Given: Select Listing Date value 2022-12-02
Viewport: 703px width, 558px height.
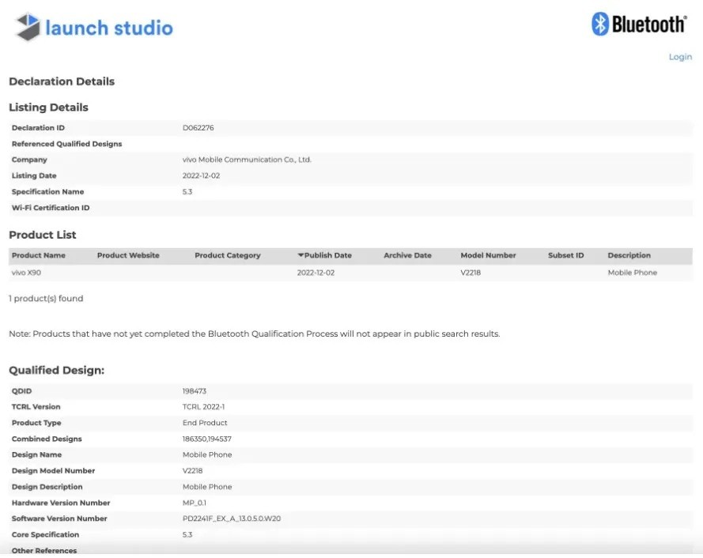Looking at the screenshot, I should click(202, 175).
